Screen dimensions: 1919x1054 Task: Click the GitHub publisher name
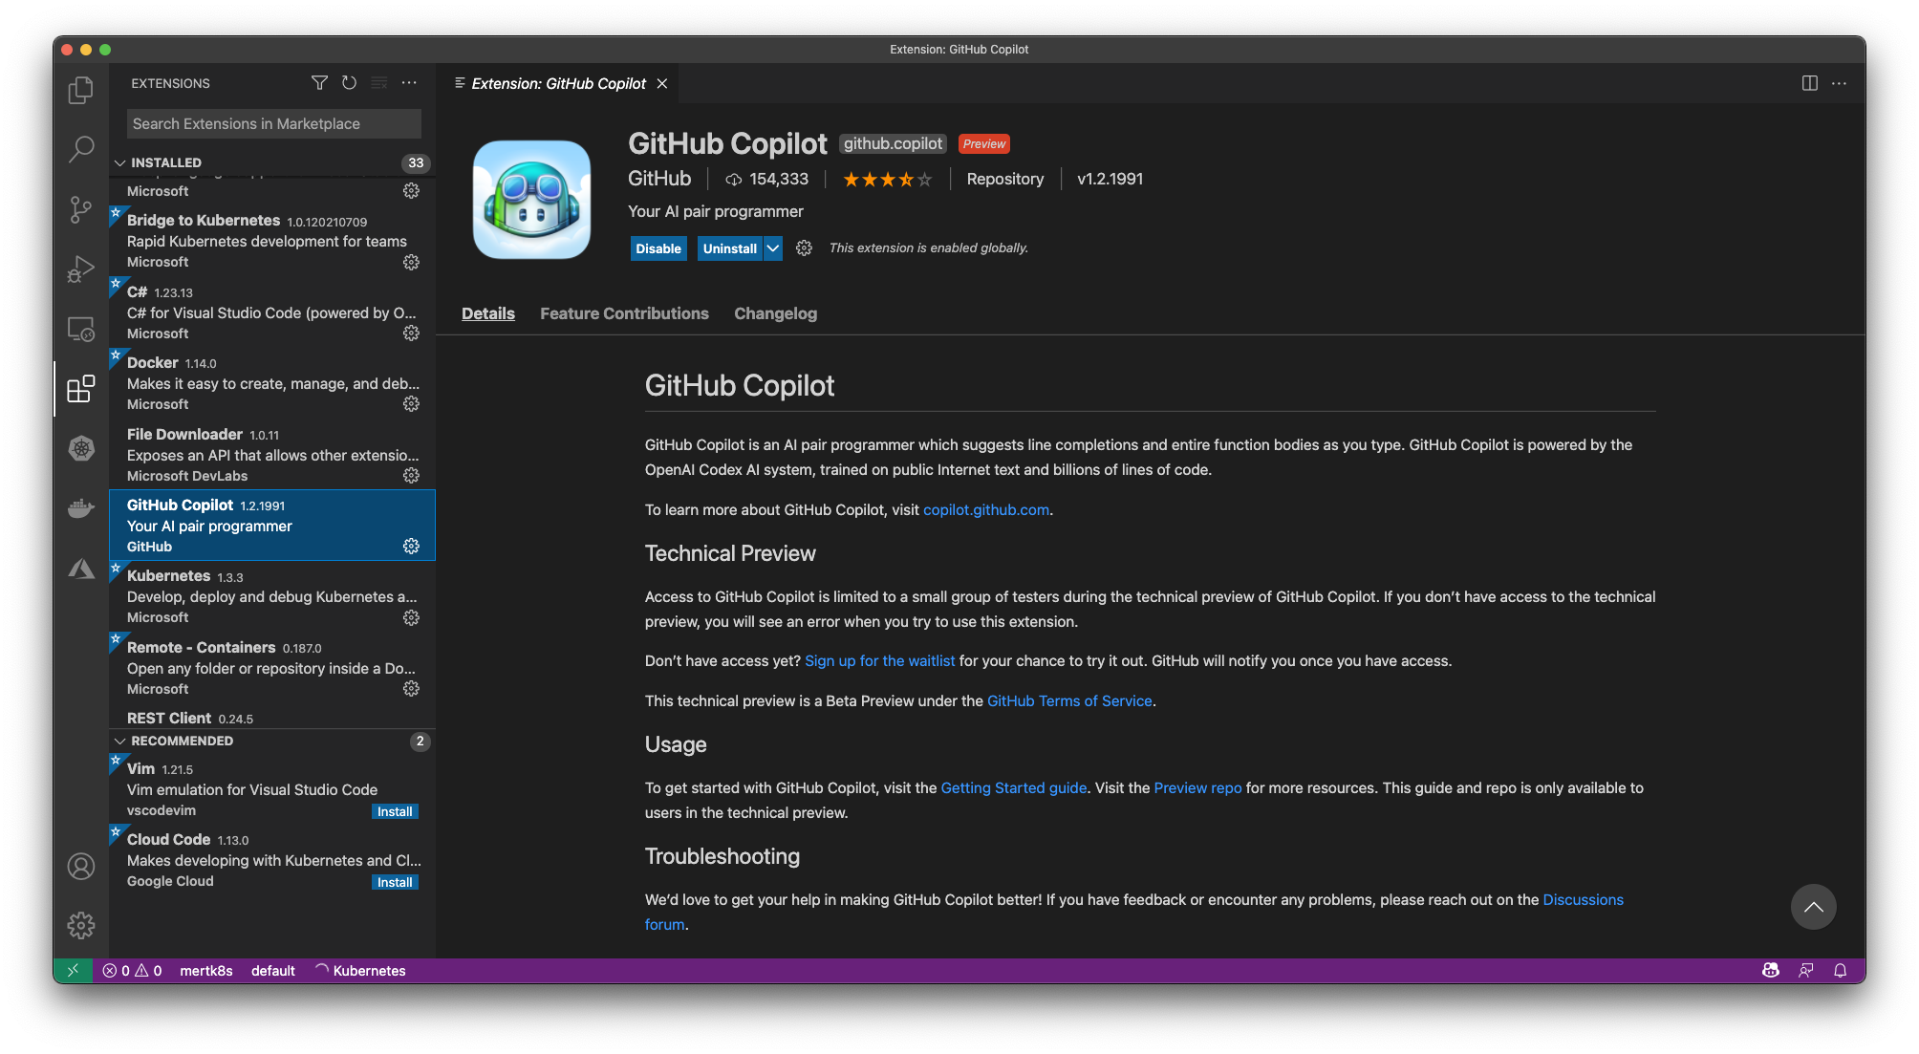click(659, 179)
